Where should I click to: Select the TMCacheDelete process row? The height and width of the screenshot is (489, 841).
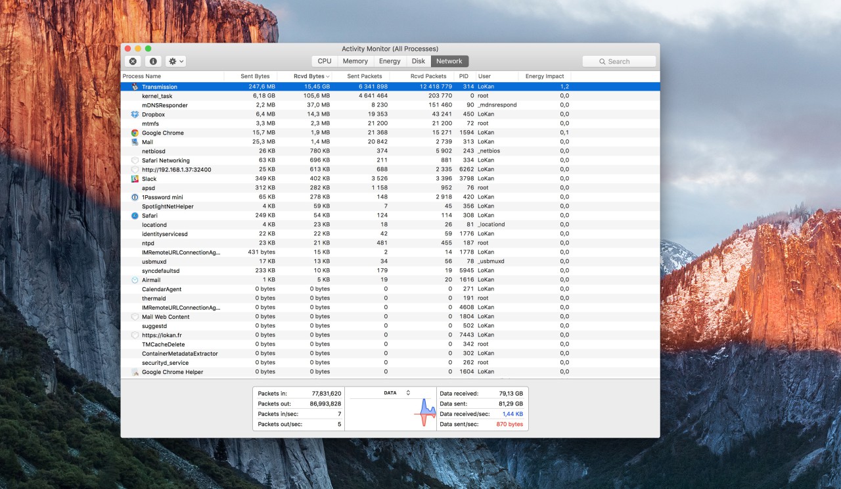pyautogui.click(x=390, y=344)
